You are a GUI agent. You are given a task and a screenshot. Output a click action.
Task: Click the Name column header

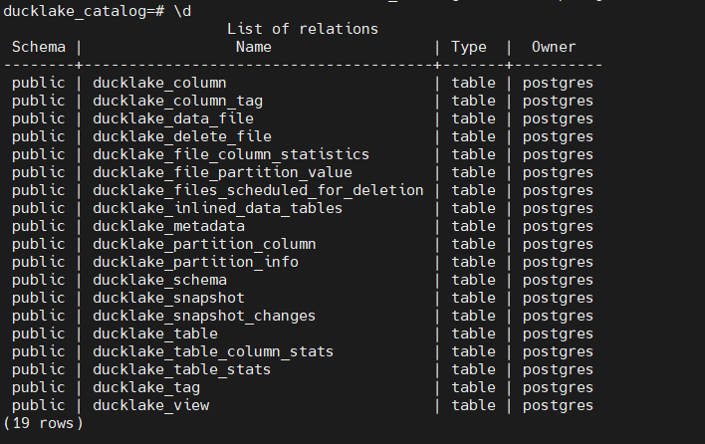253,47
